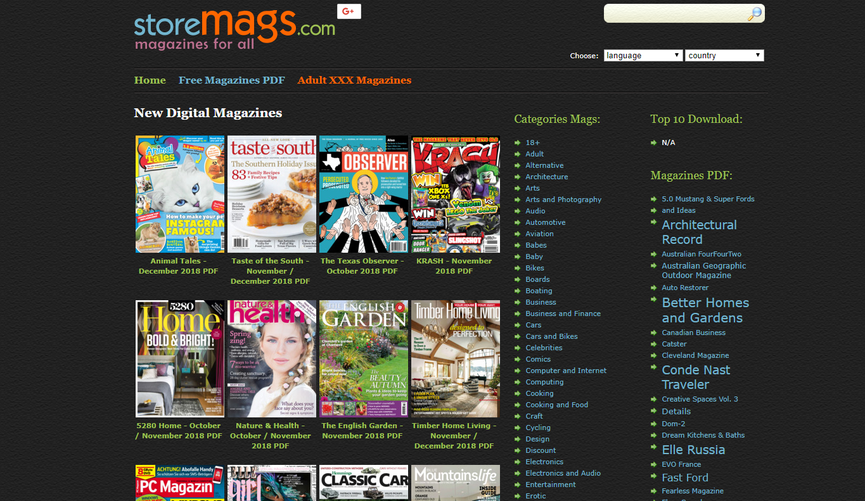
Task: Open the Better Homes and Gardens link
Action: (x=705, y=310)
